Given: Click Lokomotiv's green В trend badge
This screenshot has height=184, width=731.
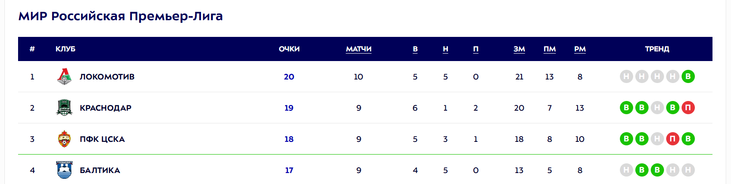Looking at the screenshot, I should coord(688,77).
